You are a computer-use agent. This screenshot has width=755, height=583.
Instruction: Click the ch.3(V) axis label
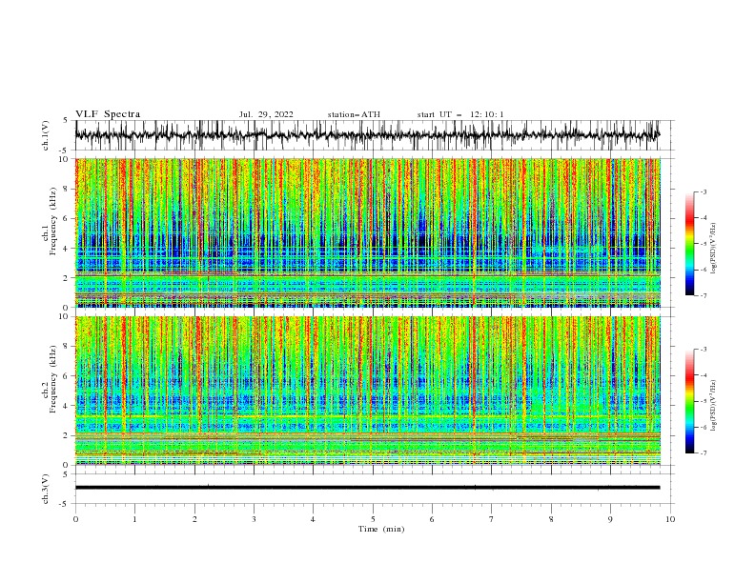point(46,489)
